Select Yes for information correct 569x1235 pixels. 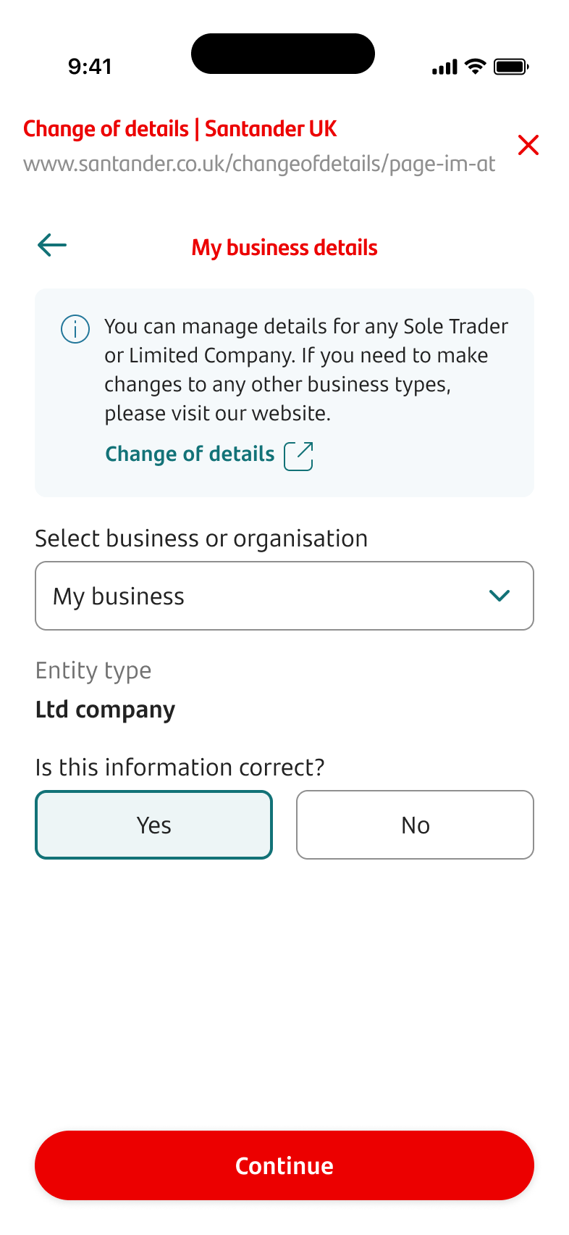tap(154, 825)
